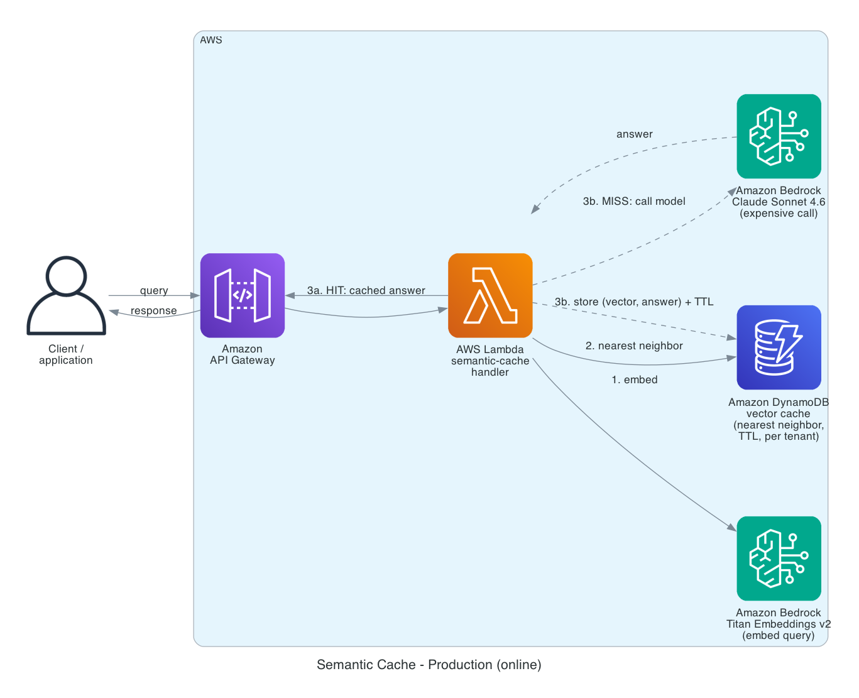Click the Client / application user icon

point(66,295)
